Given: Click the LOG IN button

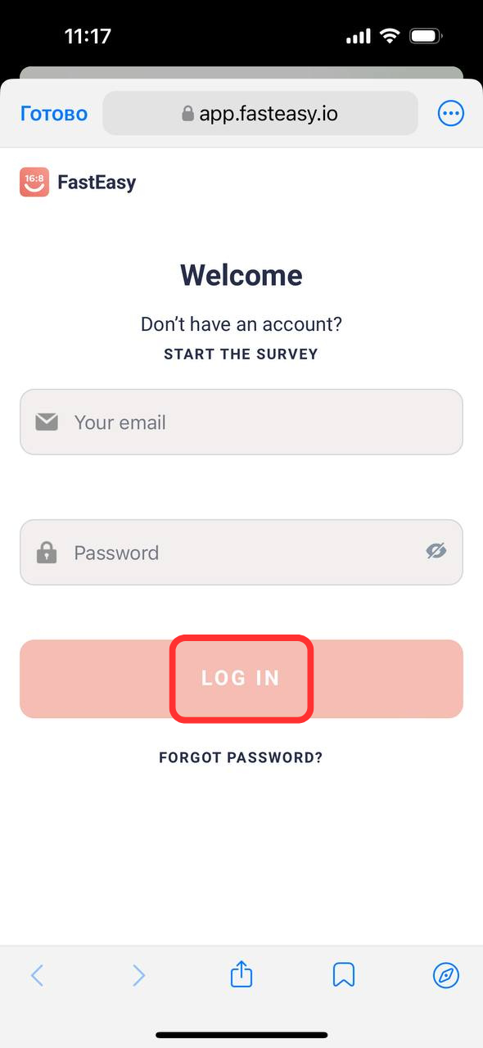Looking at the screenshot, I should [x=241, y=679].
